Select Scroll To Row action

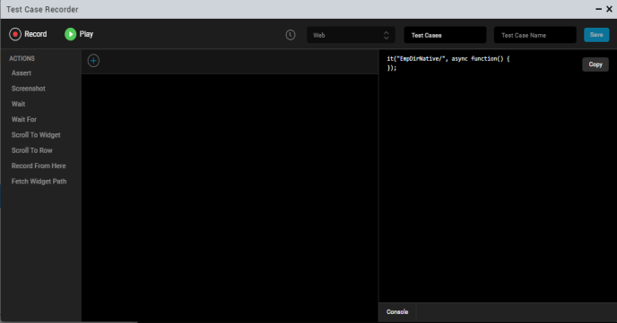(32, 150)
